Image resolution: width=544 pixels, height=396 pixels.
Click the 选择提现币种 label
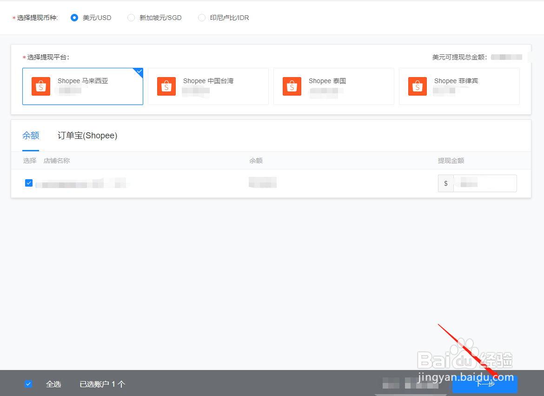click(x=37, y=18)
